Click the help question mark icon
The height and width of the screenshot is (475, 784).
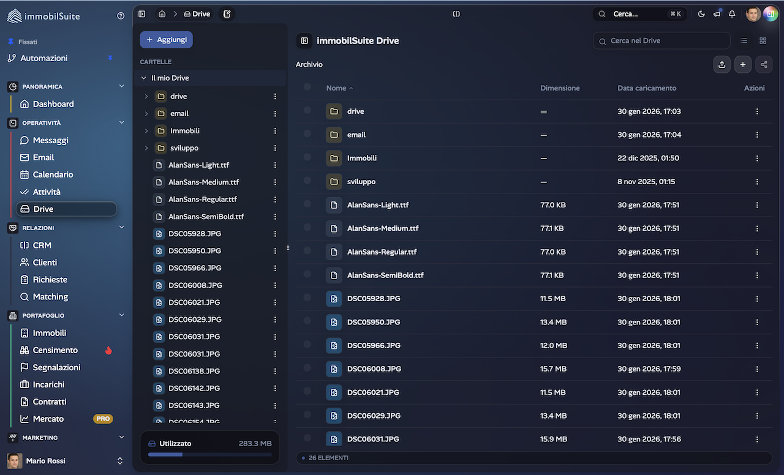coord(121,16)
